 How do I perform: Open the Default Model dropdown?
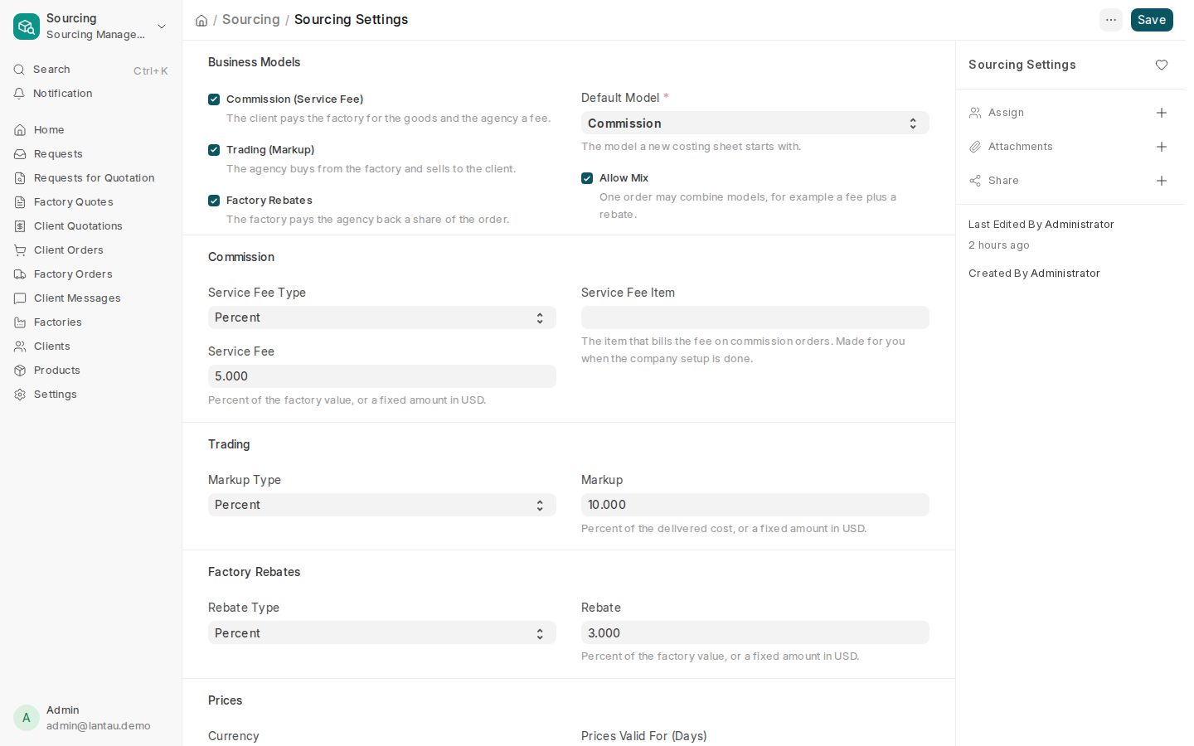(x=755, y=124)
